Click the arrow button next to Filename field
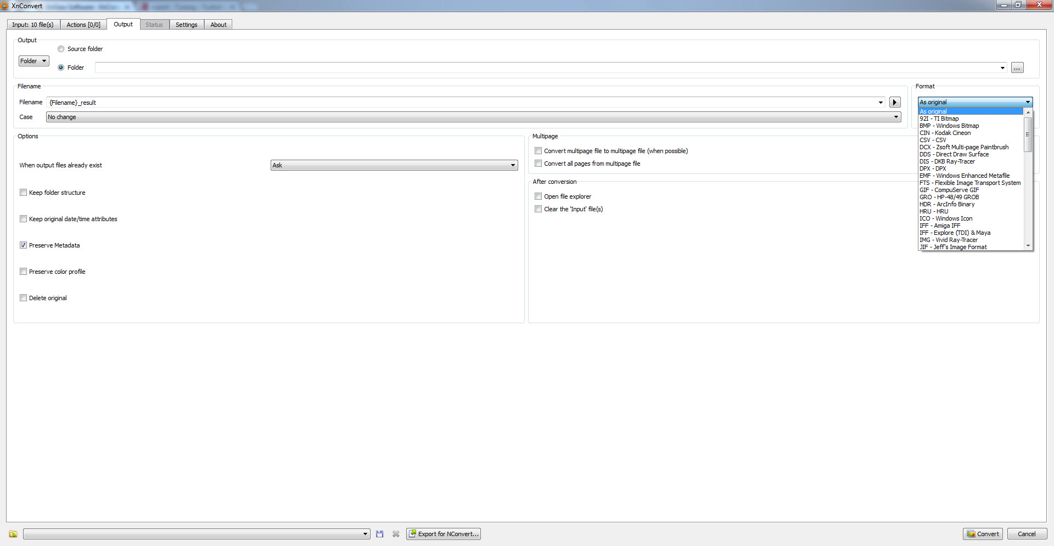The height and width of the screenshot is (546, 1054). click(895, 102)
